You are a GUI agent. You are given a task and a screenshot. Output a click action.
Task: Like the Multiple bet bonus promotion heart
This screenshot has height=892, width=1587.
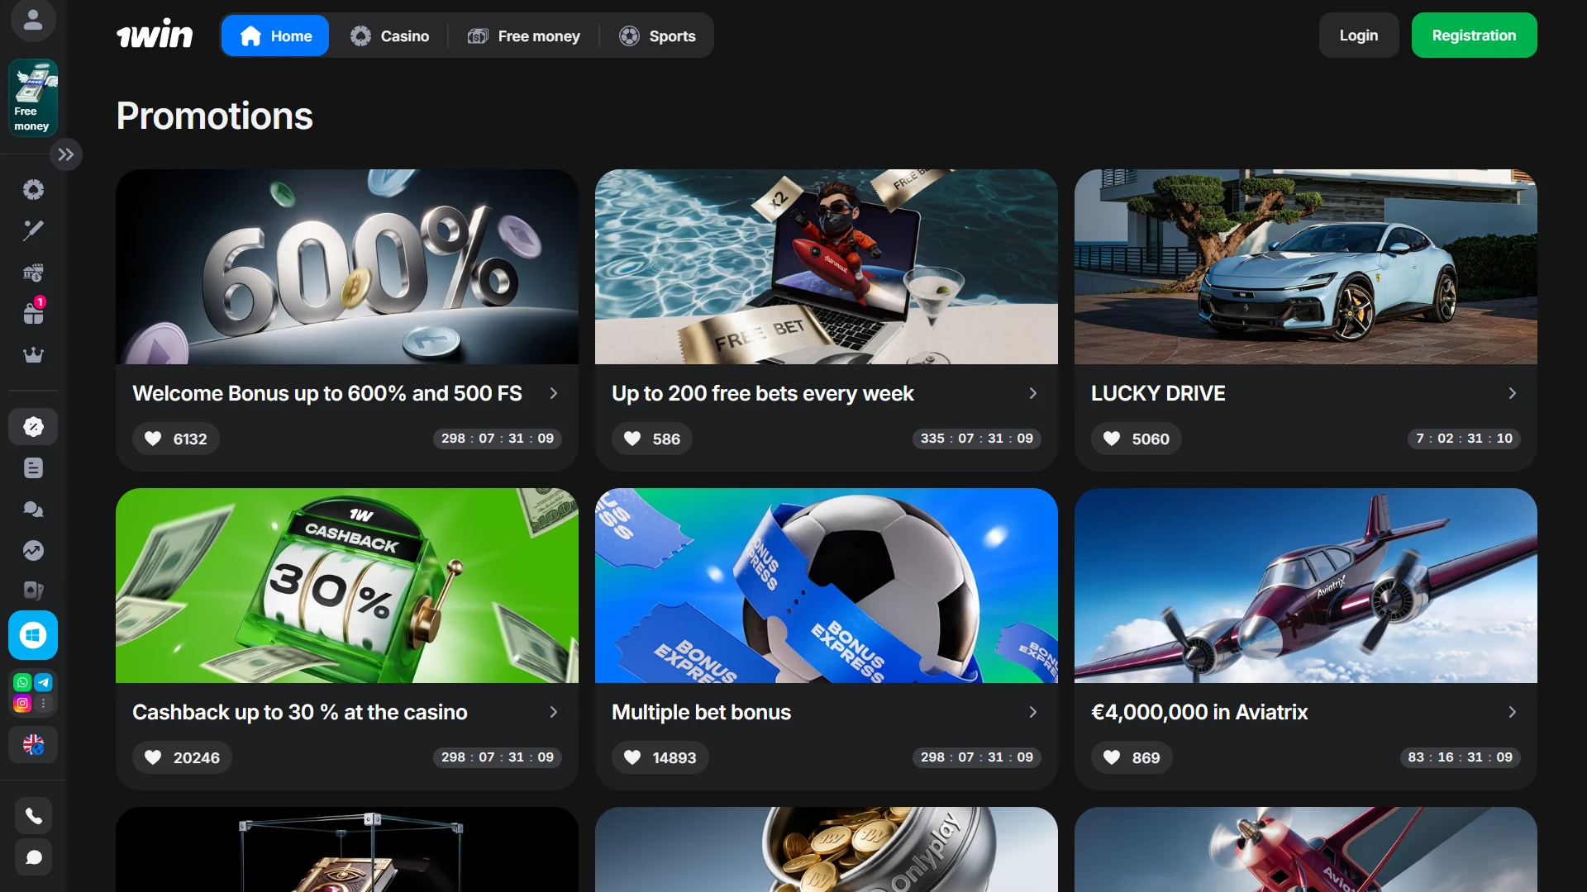click(x=631, y=757)
